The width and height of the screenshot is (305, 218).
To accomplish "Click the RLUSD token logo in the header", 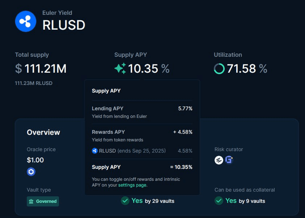I will [x=26, y=21].
